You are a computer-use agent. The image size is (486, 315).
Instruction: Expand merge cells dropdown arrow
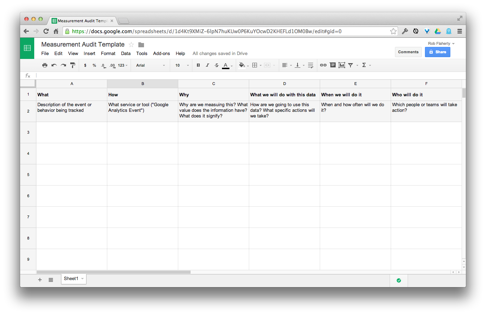pos(274,66)
